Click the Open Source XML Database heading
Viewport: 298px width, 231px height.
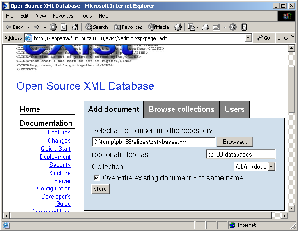pos(85,86)
